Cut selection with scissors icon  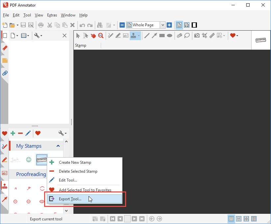click(50, 25)
